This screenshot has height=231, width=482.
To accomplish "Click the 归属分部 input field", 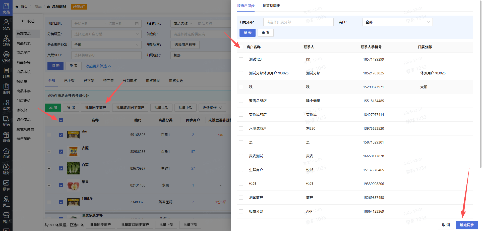I will click(298, 22).
